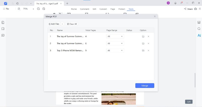Screen dimensions: 202x107
Task: Click the Name column header
Action: [60, 30]
